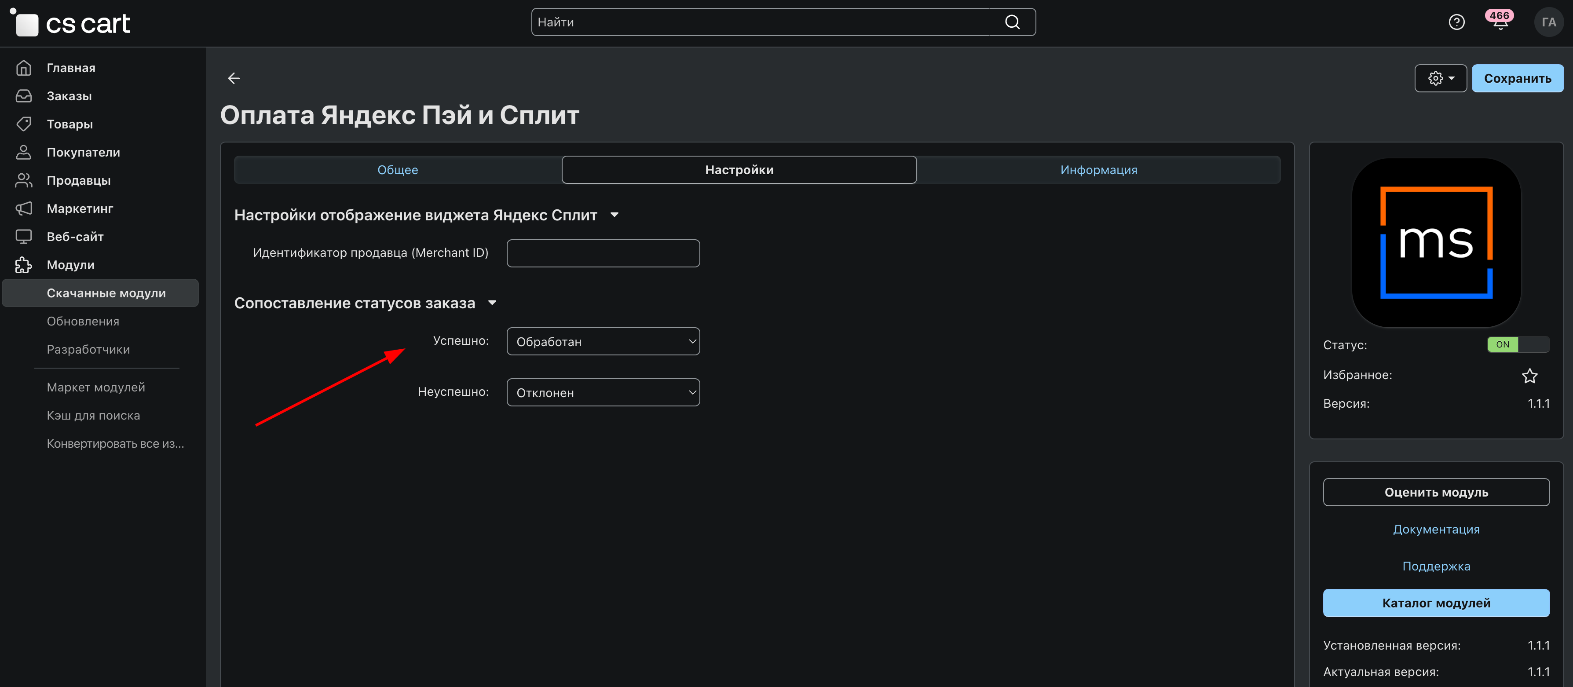Open the ГА user avatar menu

click(1548, 22)
